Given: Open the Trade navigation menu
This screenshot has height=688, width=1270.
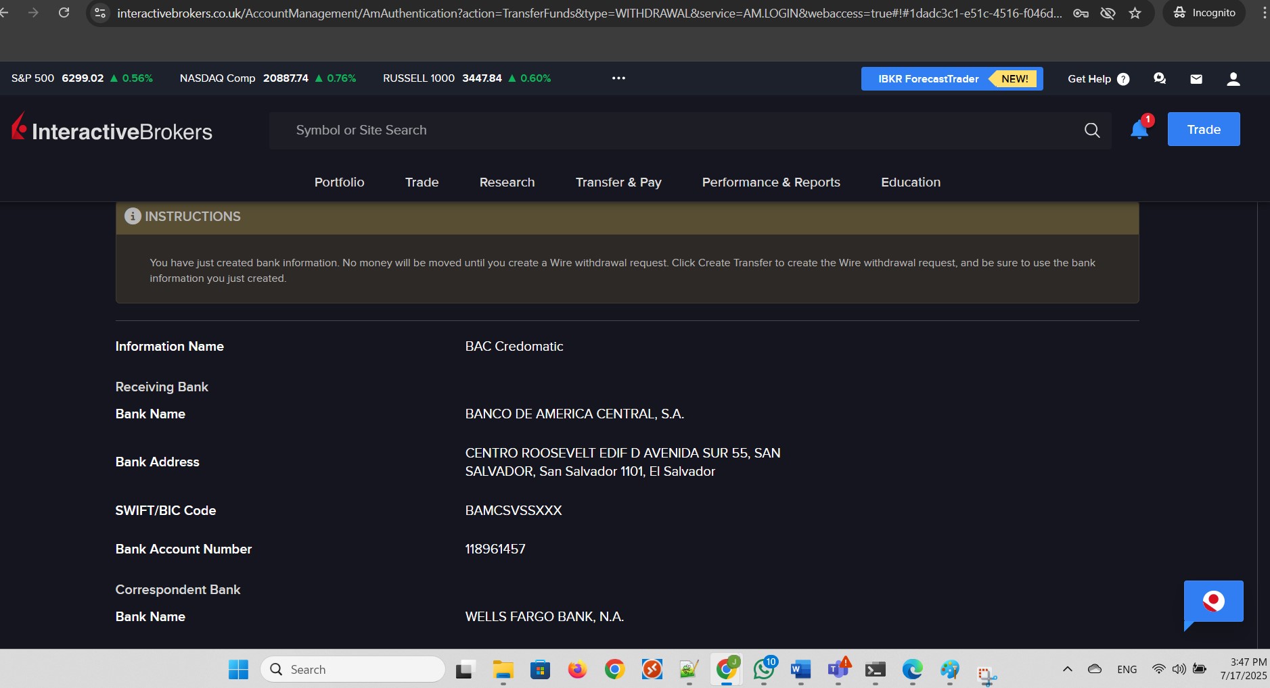Looking at the screenshot, I should [422, 182].
